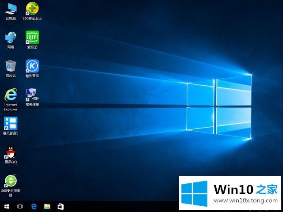Launch the Store app from the taskbar

(x=61, y=206)
